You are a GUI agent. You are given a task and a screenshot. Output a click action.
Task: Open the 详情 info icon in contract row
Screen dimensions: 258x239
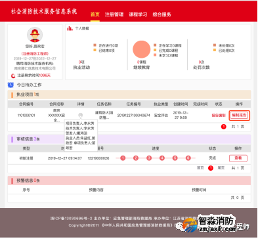point(81,115)
